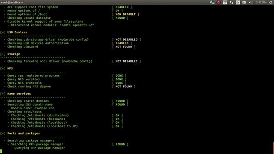
Task: Click 'Querying RPM package manager' line
Action: (x=40, y=148)
